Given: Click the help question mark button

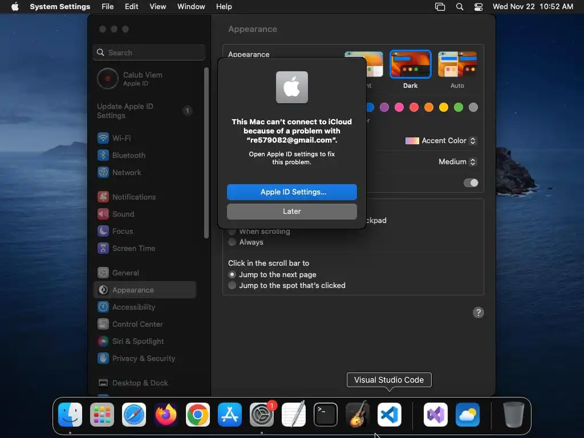Looking at the screenshot, I should click(x=478, y=313).
